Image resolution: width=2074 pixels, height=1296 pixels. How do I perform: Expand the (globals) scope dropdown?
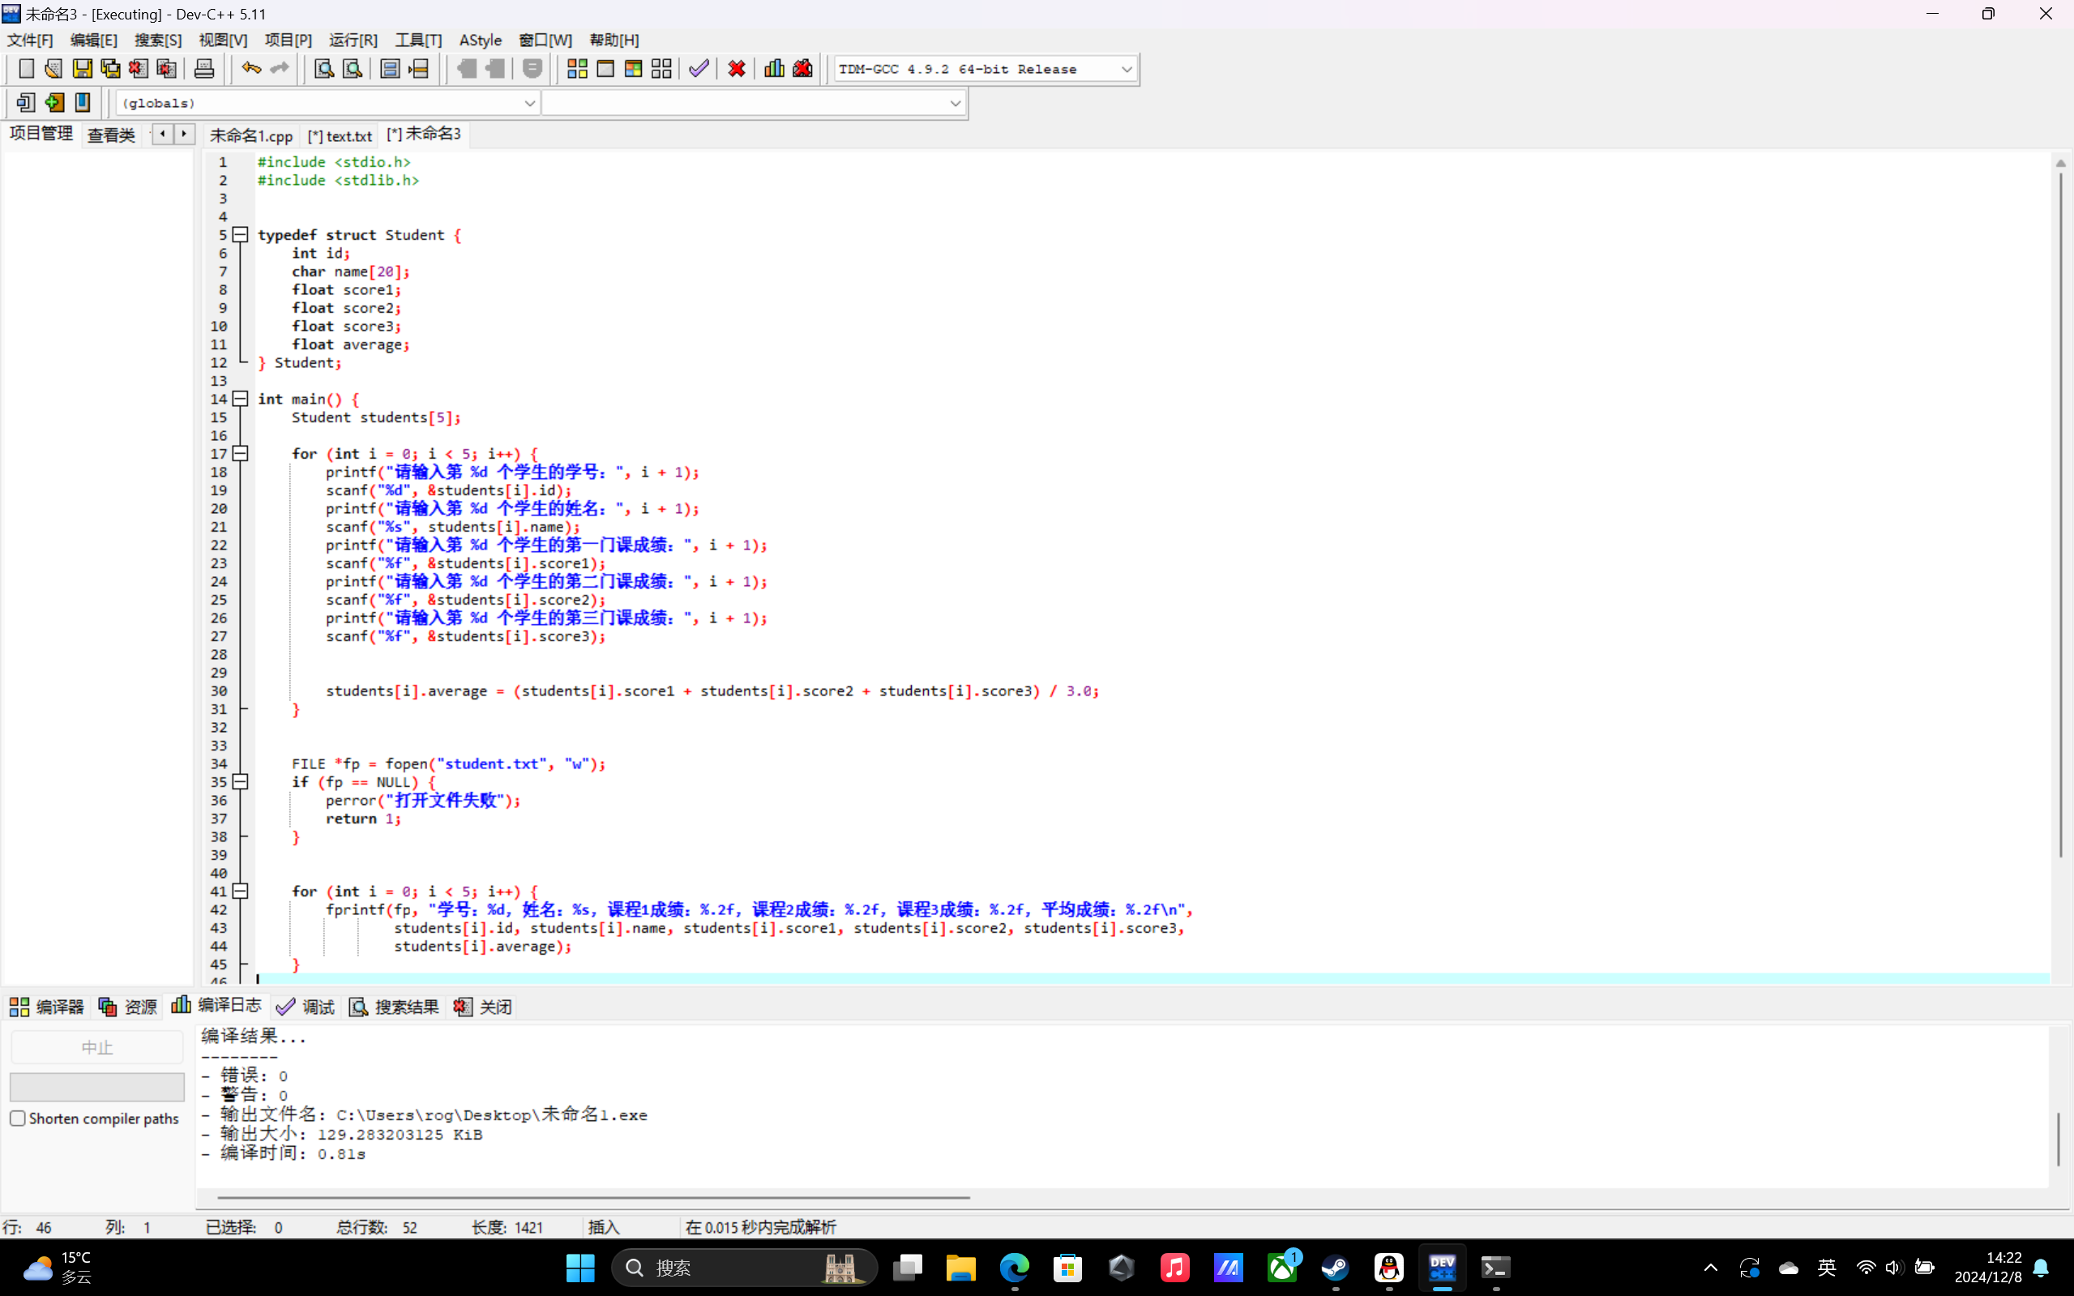pyautogui.click(x=528, y=104)
